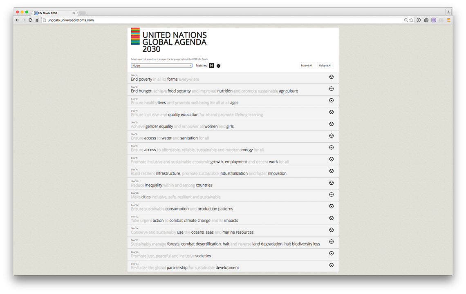This screenshot has height=294, width=466.
Task: Click the UN rainbow logo
Action: [135, 36]
